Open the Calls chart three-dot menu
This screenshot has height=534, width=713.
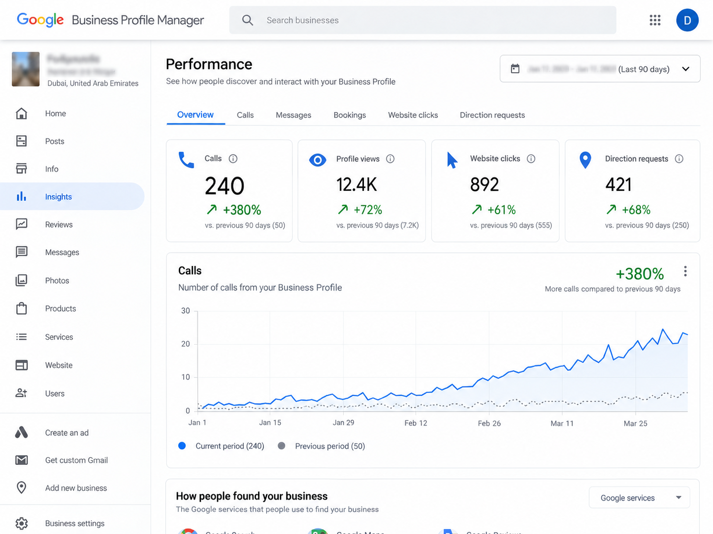click(x=685, y=271)
